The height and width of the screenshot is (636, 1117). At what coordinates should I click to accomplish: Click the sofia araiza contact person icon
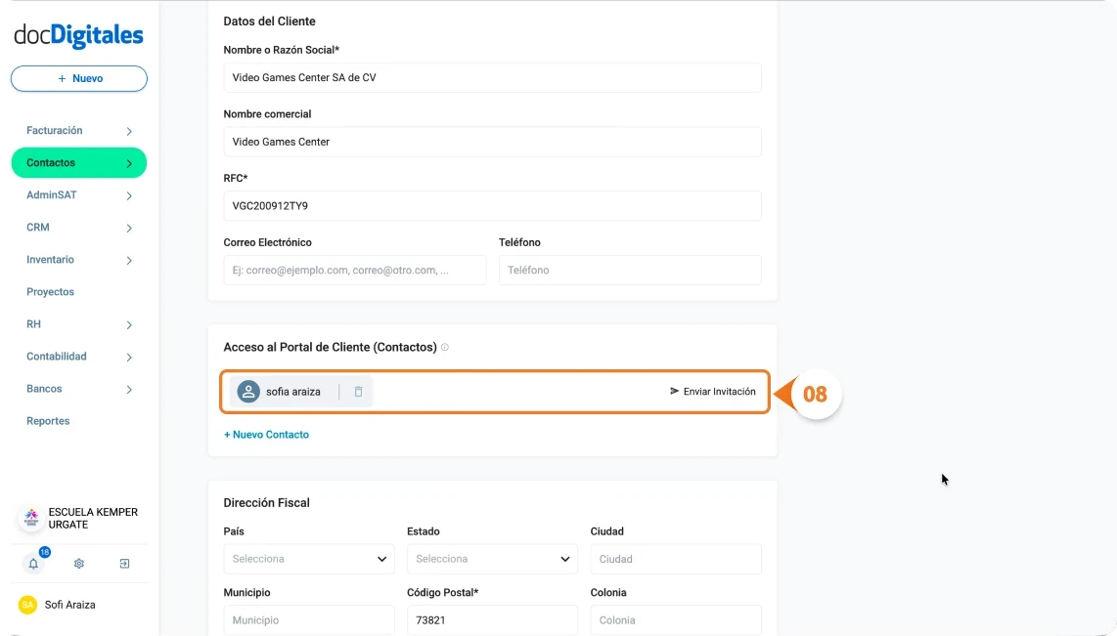coord(248,391)
